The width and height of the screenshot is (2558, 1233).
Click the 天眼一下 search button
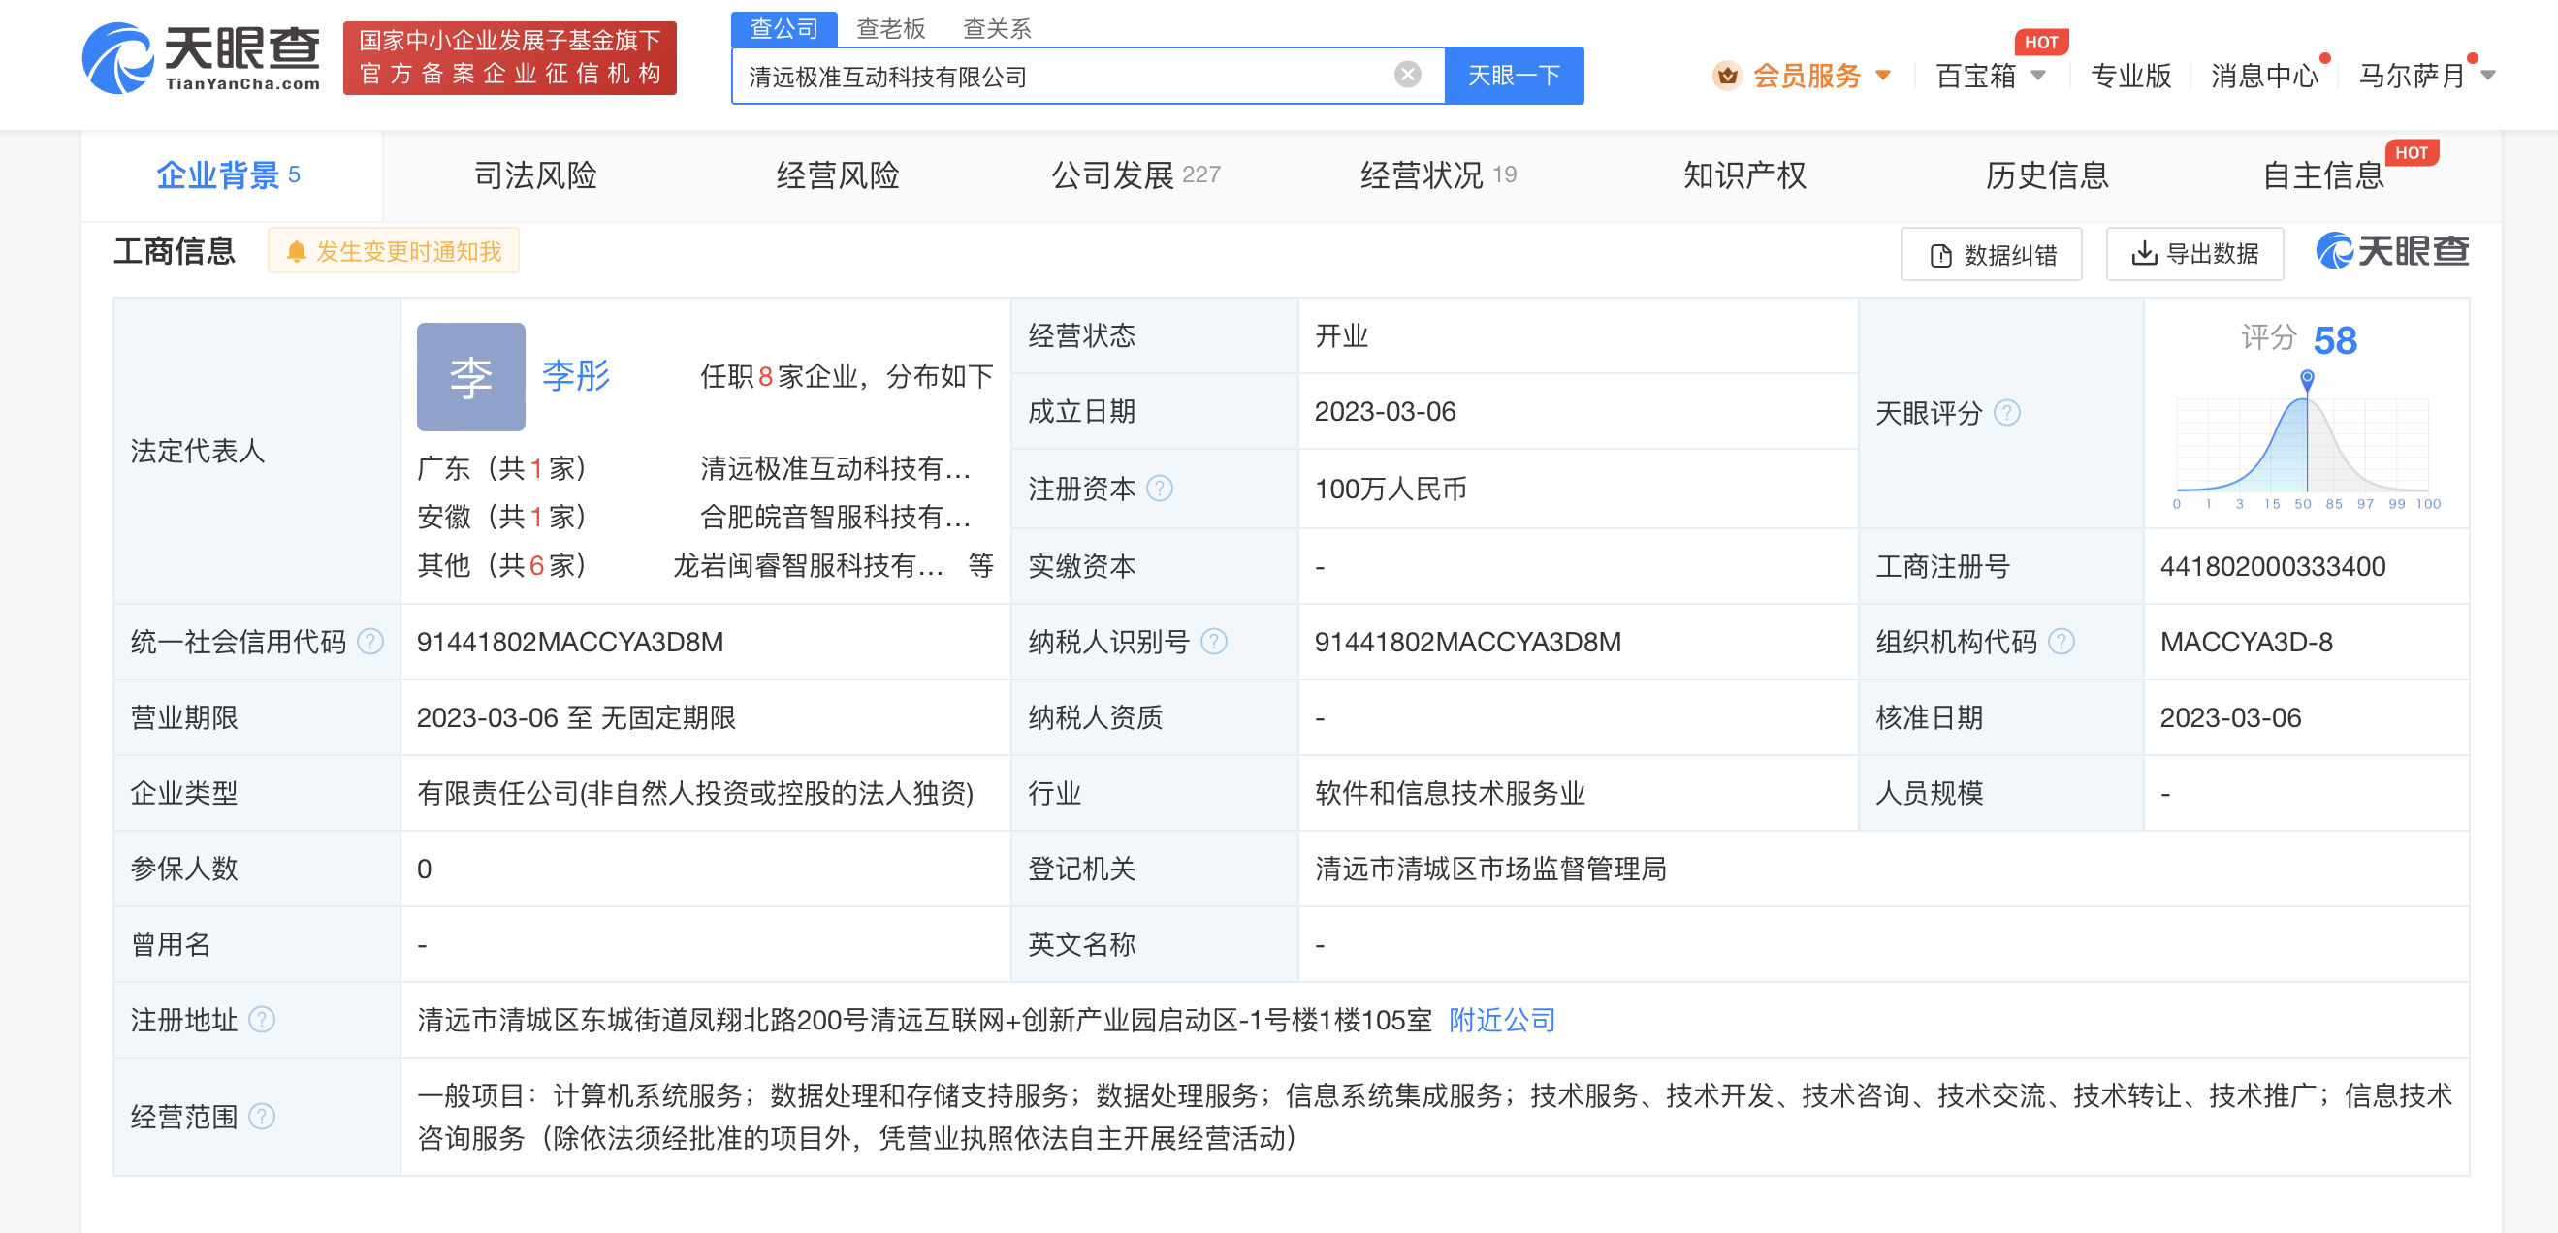1514,76
